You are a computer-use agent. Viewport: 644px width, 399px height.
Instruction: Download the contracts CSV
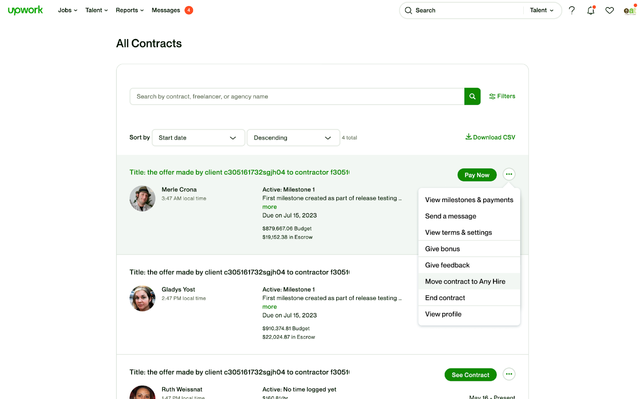(x=490, y=137)
